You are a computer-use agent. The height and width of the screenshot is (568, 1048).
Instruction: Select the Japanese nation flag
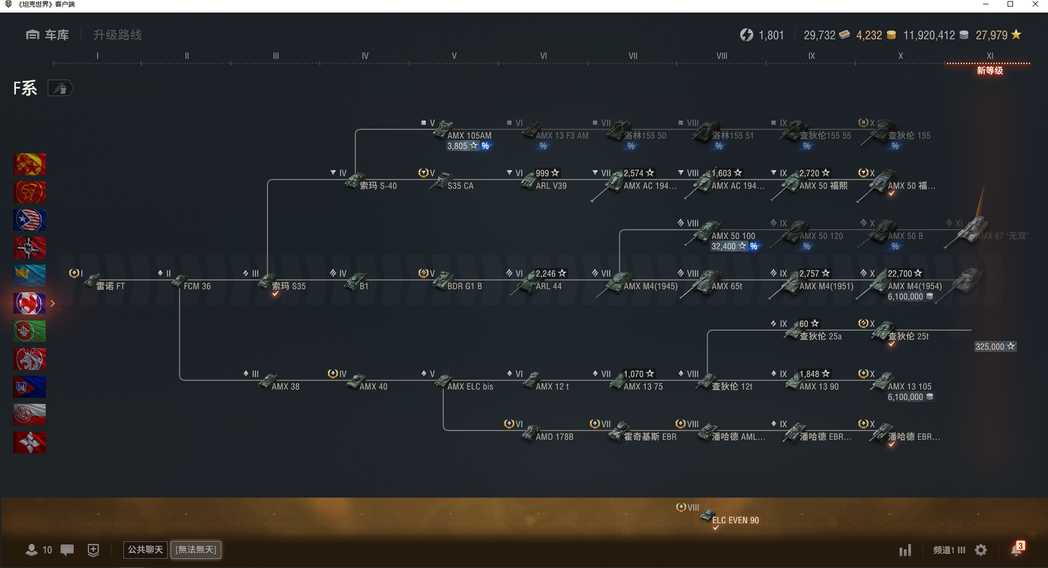pyautogui.click(x=29, y=443)
